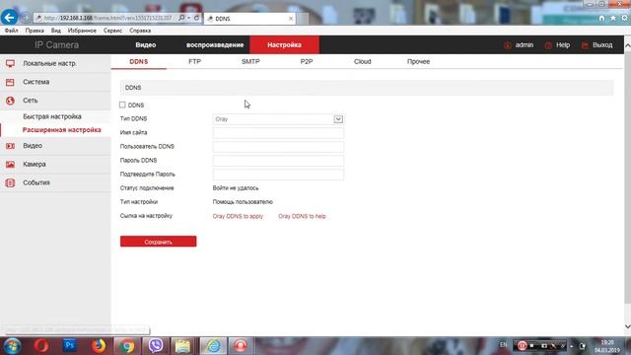Click the scrollbar up arrow
This screenshot has width=631, height=355.
coord(627,45)
